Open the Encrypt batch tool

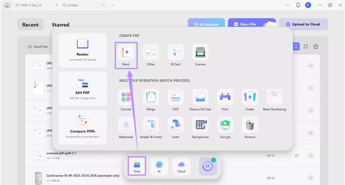[x=225, y=125]
